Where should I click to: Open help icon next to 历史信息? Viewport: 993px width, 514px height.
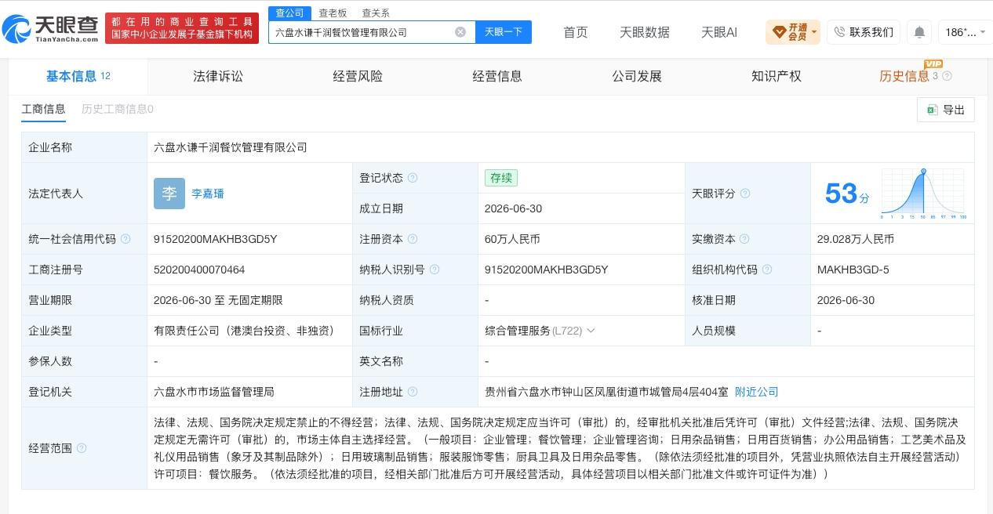(947, 76)
